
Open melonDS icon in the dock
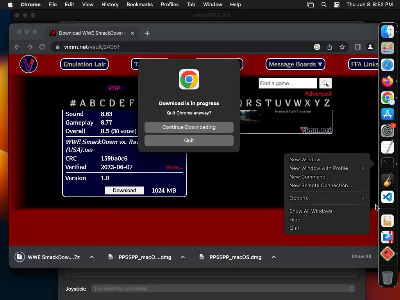coord(387,254)
